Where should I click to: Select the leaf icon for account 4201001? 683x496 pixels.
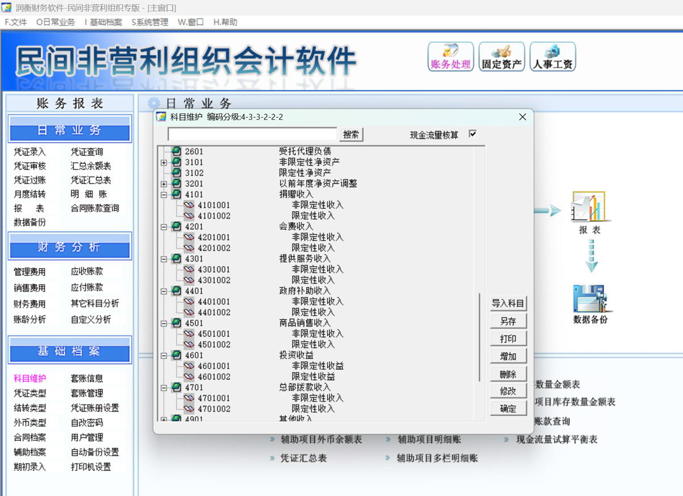coord(189,237)
